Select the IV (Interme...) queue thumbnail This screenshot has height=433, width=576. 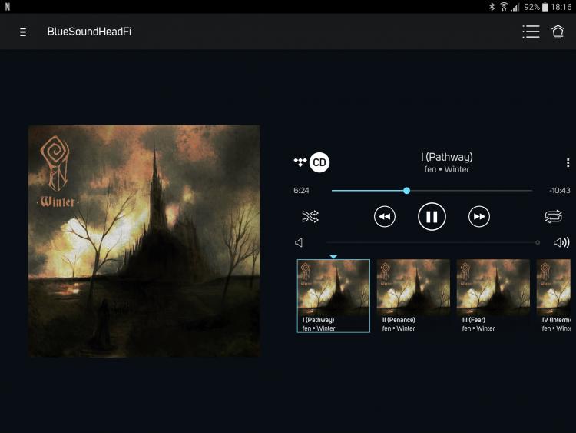[x=554, y=296]
